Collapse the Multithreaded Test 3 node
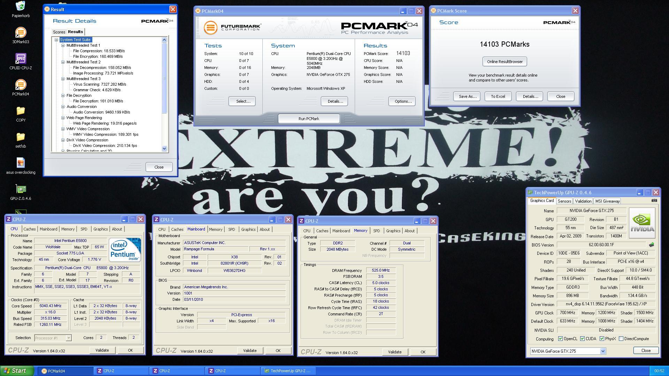Screen dimensions: 669x376 click(x=63, y=79)
